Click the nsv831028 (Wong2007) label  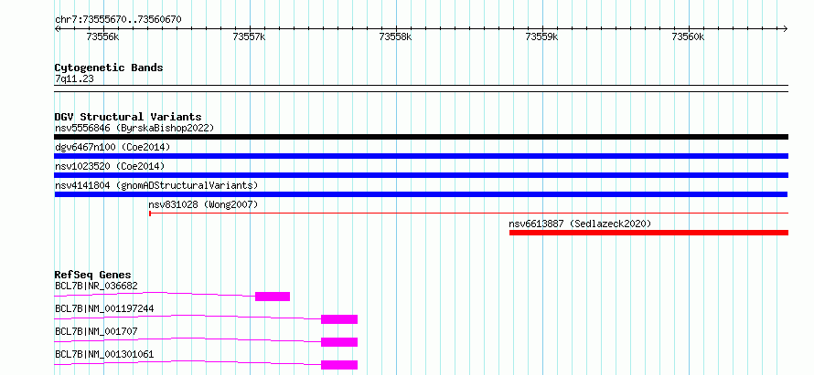203,204
